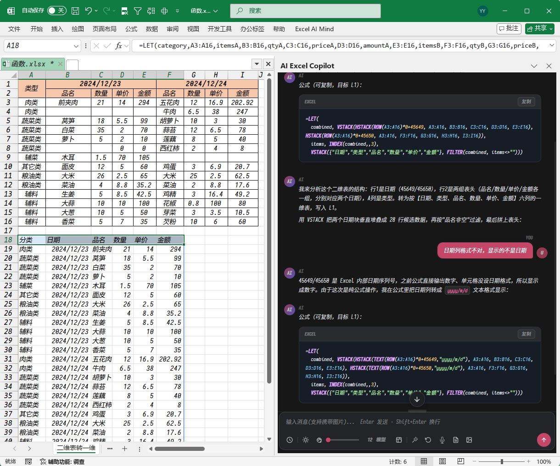The image size is (560, 466).
Task: Undo the last action
Action: (89, 11)
